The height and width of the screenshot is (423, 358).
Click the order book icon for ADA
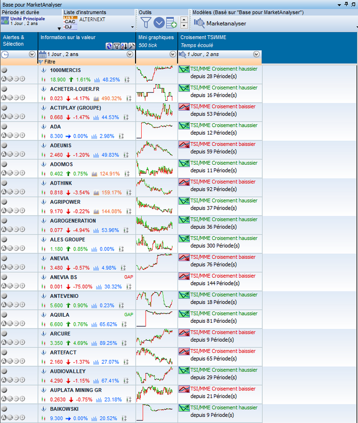click(x=121, y=136)
